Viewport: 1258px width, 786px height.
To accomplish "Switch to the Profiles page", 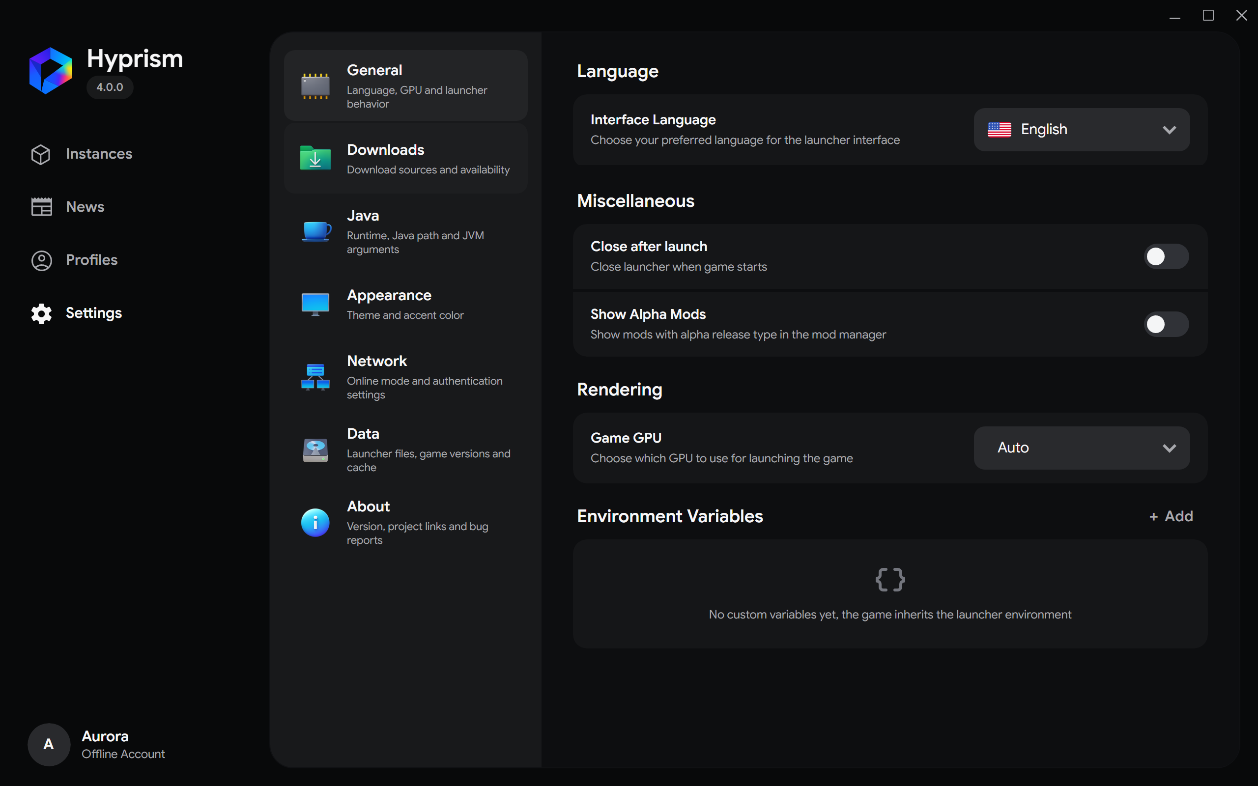I will (x=91, y=260).
